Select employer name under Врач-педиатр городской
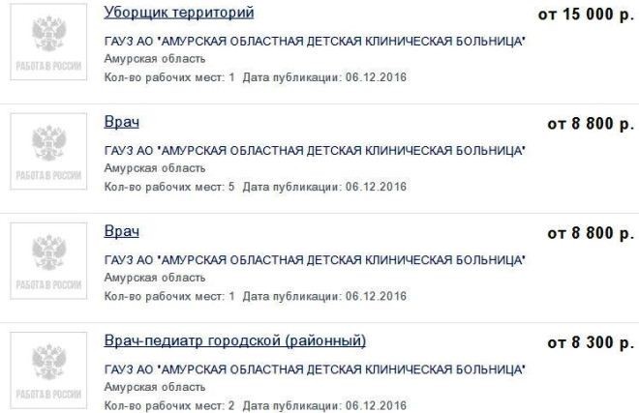Image resolution: width=639 pixels, height=413 pixels. [x=315, y=370]
